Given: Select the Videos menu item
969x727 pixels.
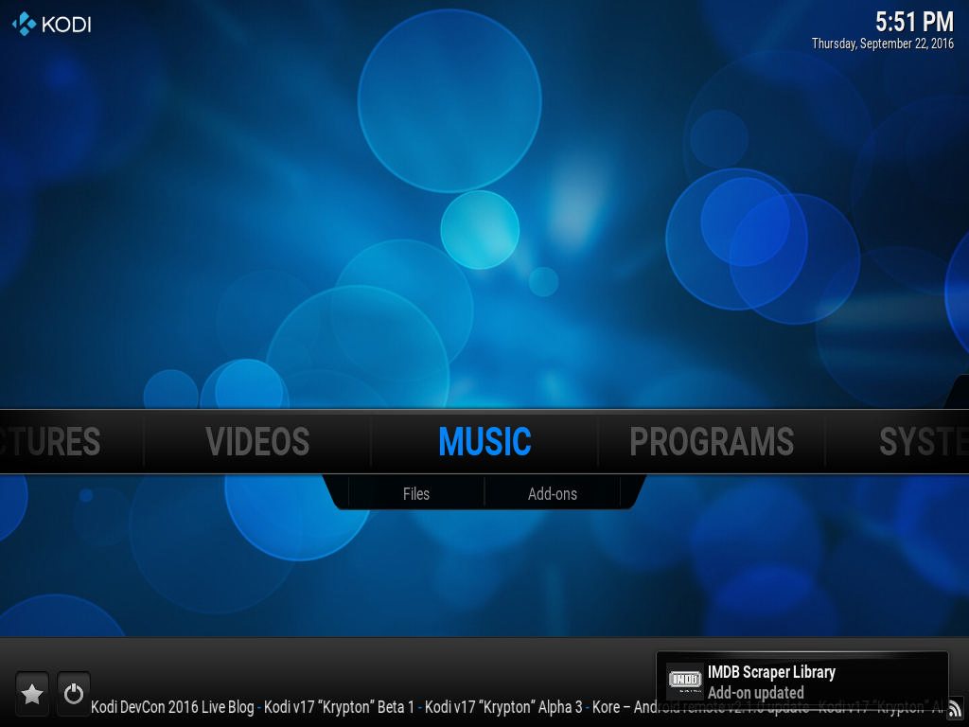Looking at the screenshot, I should point(257,442).
